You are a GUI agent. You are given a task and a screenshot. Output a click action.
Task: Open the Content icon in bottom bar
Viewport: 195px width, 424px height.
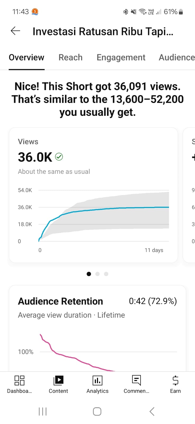point(58,381)
